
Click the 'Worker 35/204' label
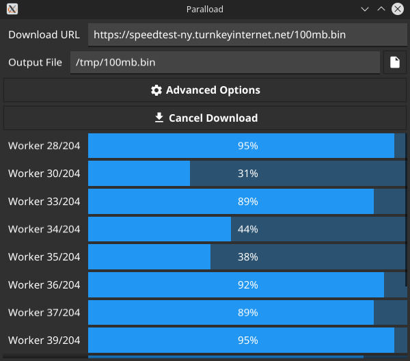44,257
